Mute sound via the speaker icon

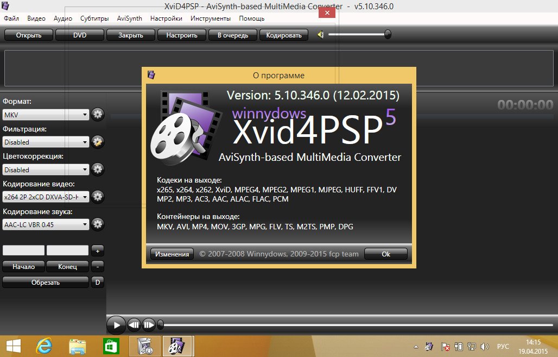click(x=321, y=35)
